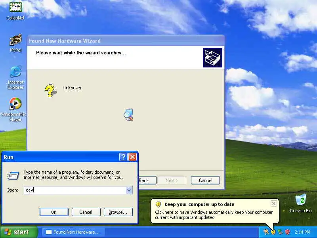Click the searching magnifier animation icon
This screenshot has height=238, width=317.
[128, 115]
